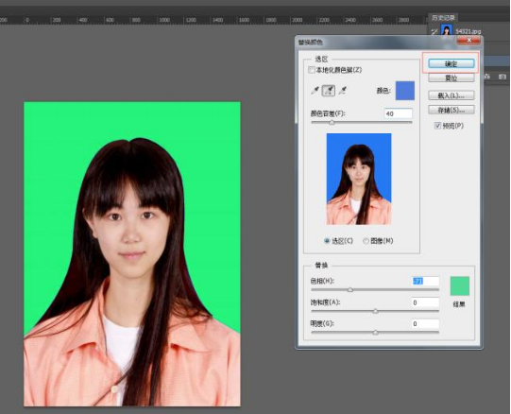
Task: Click the 色相(H) hue slider handle
Action: point(350,289)
